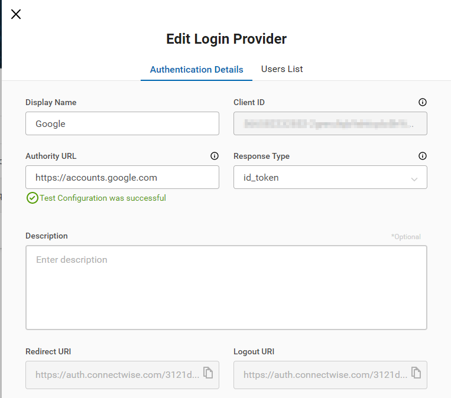The height and width of the screenshot is (398, 451).
Task: Click the Response Type field label
Action: coord(261,156)
